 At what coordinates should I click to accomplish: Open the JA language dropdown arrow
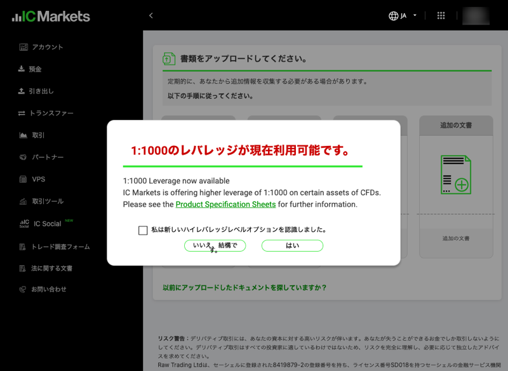click(x=415, y=15)
